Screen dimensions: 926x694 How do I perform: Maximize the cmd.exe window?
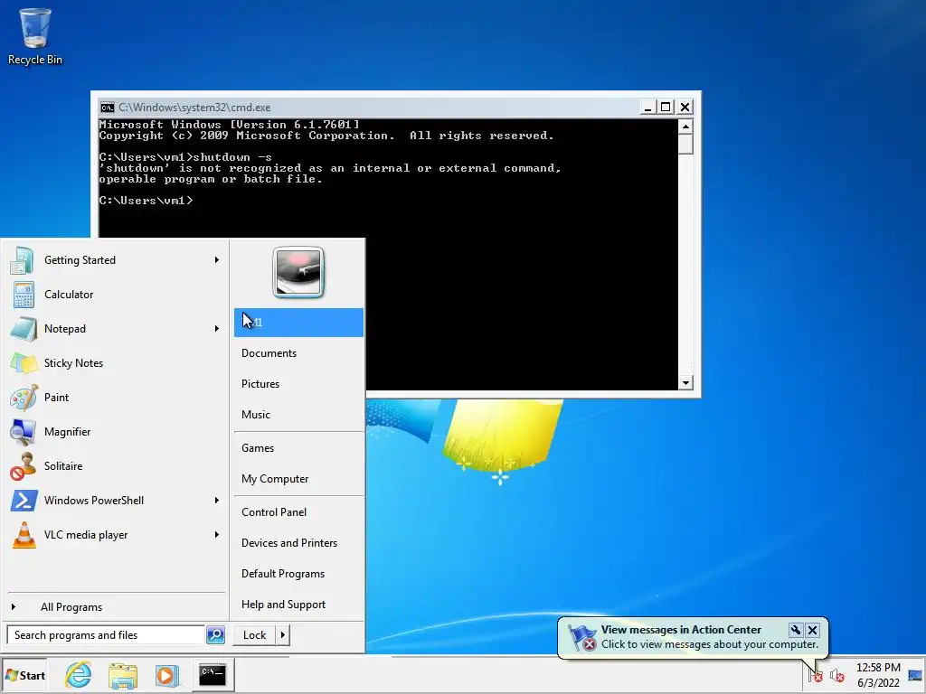[666, 108]
